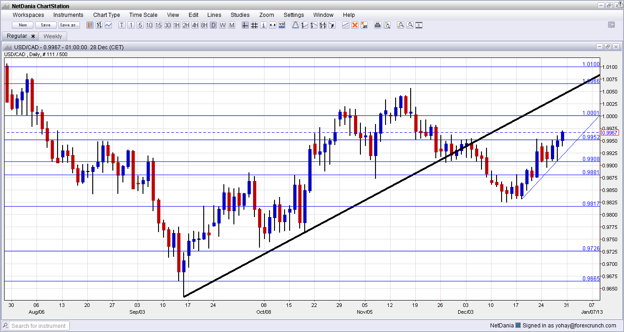
Task: Select the candlestick chart type icon
Action: click(90, 25)
